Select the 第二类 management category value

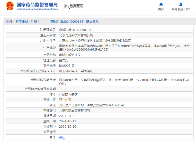pyautogui.click(x=64, y=60)
